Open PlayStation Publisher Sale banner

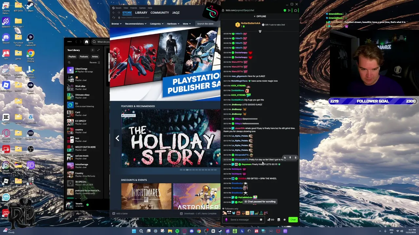165,64
